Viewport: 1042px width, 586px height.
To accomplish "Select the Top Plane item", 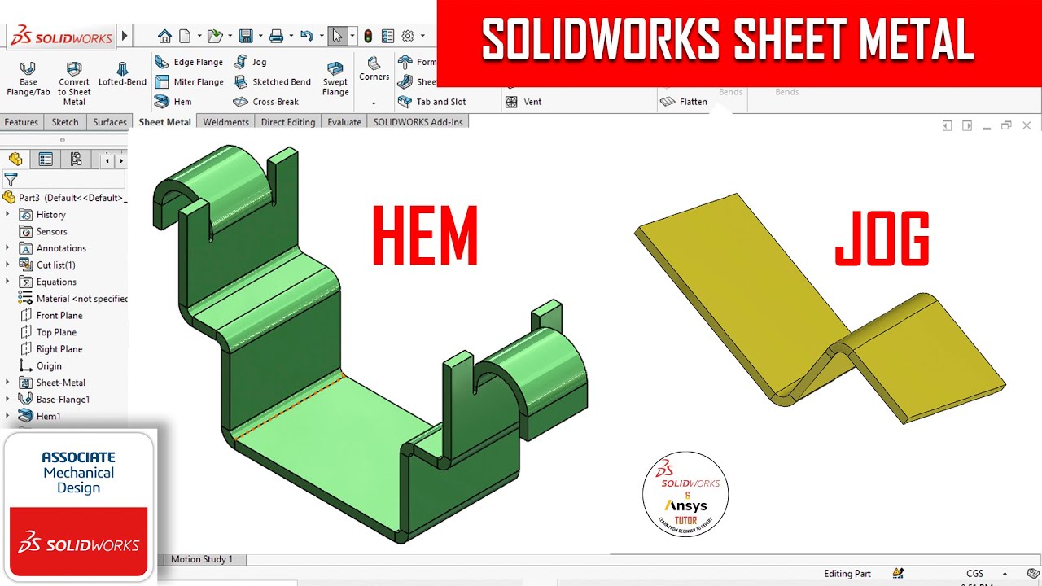I will click(47, 332).
